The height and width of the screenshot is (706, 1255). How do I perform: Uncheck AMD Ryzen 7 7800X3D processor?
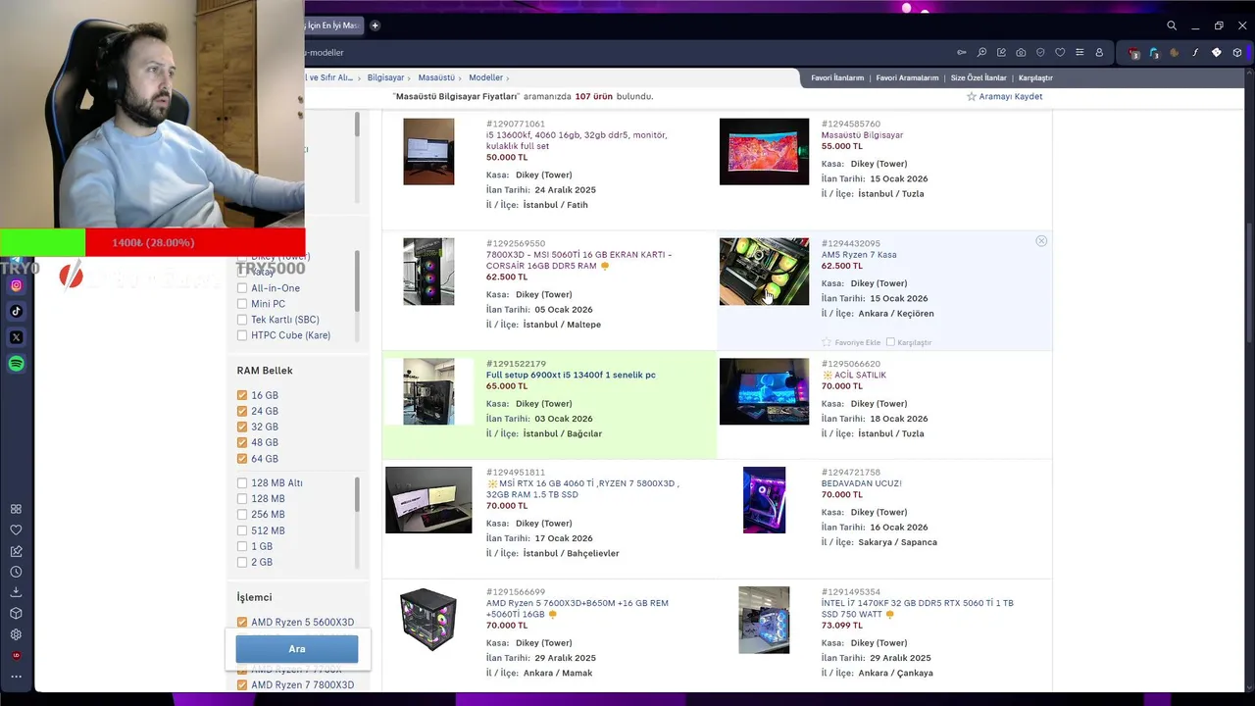click(242, 684)
